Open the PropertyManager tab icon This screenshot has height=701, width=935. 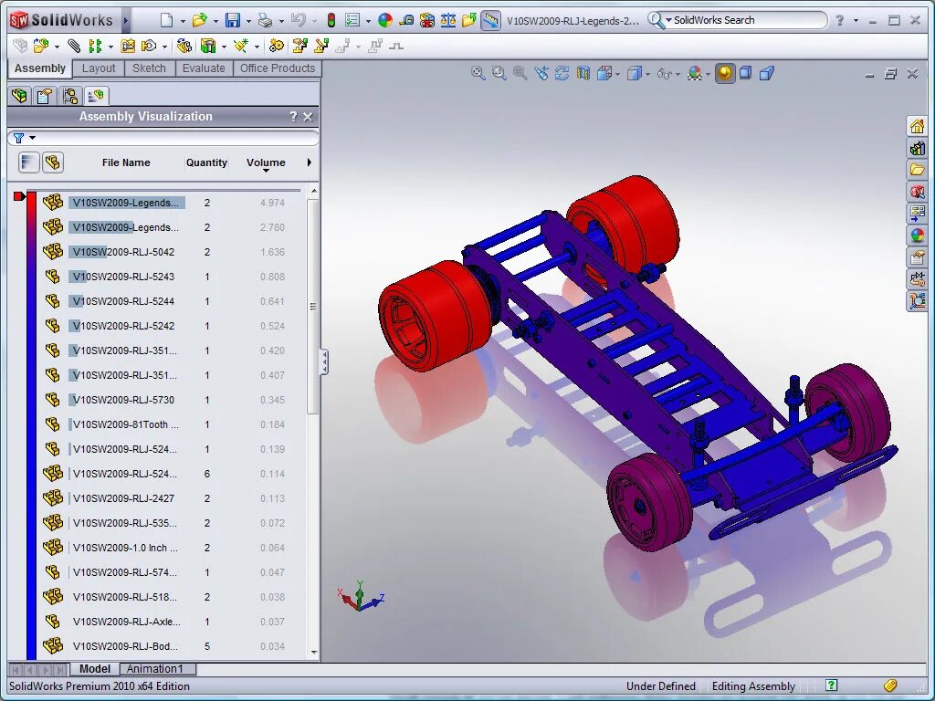click(45, 95)
